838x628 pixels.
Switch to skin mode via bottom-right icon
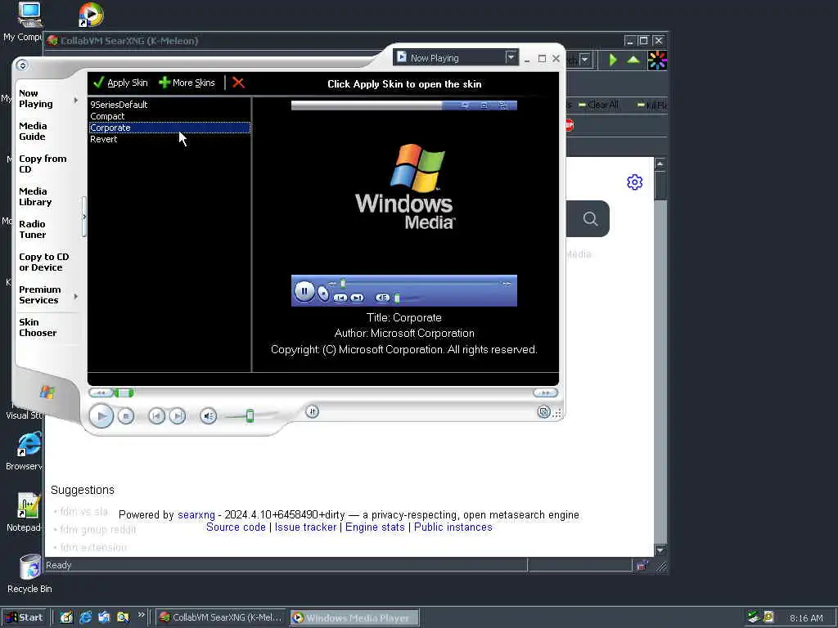(x=543, y=412)
